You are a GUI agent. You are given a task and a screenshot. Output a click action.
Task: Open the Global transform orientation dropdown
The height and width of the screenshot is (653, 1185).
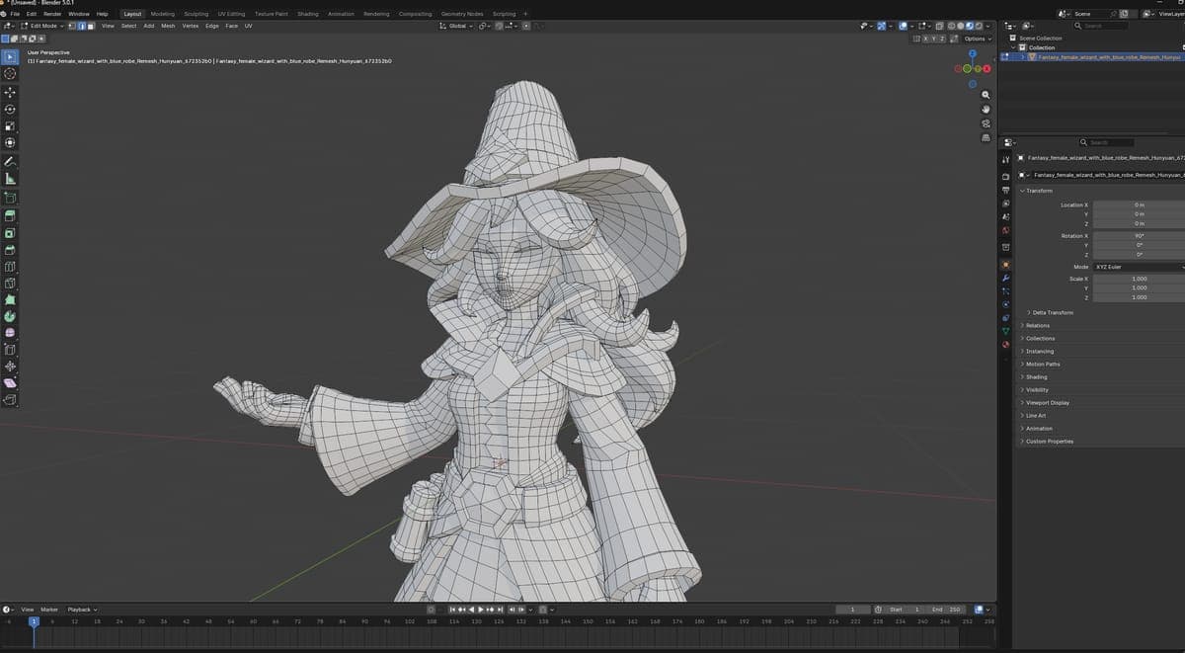(457, 26)
